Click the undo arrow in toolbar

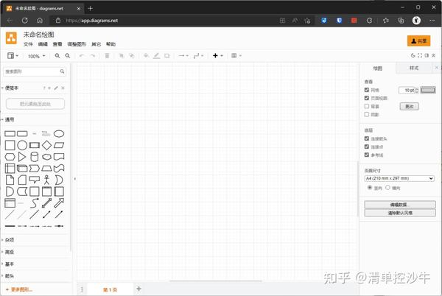pos(82,56)
